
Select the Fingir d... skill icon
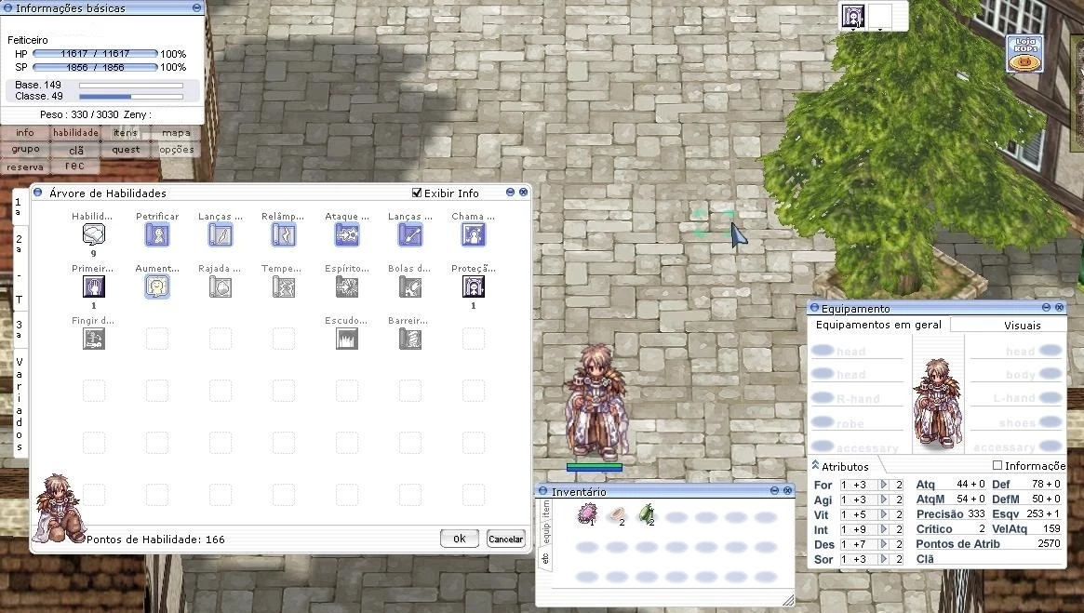[93, 339]
